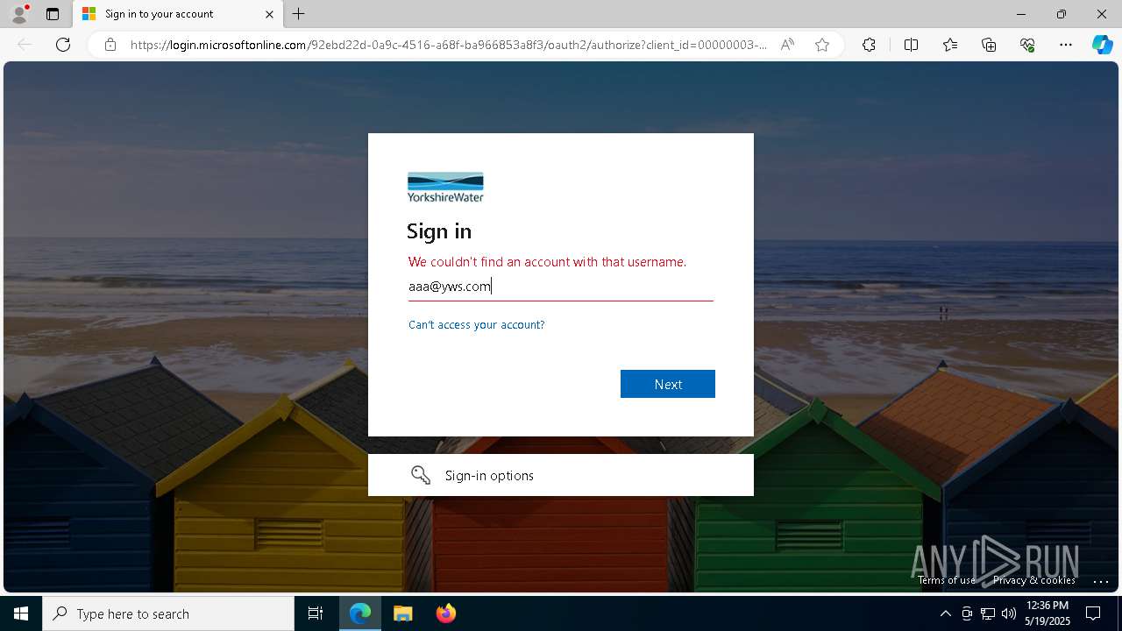Viewport: 1122px width, 631px height.
Task: Open Task View on the taskbar
Action: click(x=316, y=613)
